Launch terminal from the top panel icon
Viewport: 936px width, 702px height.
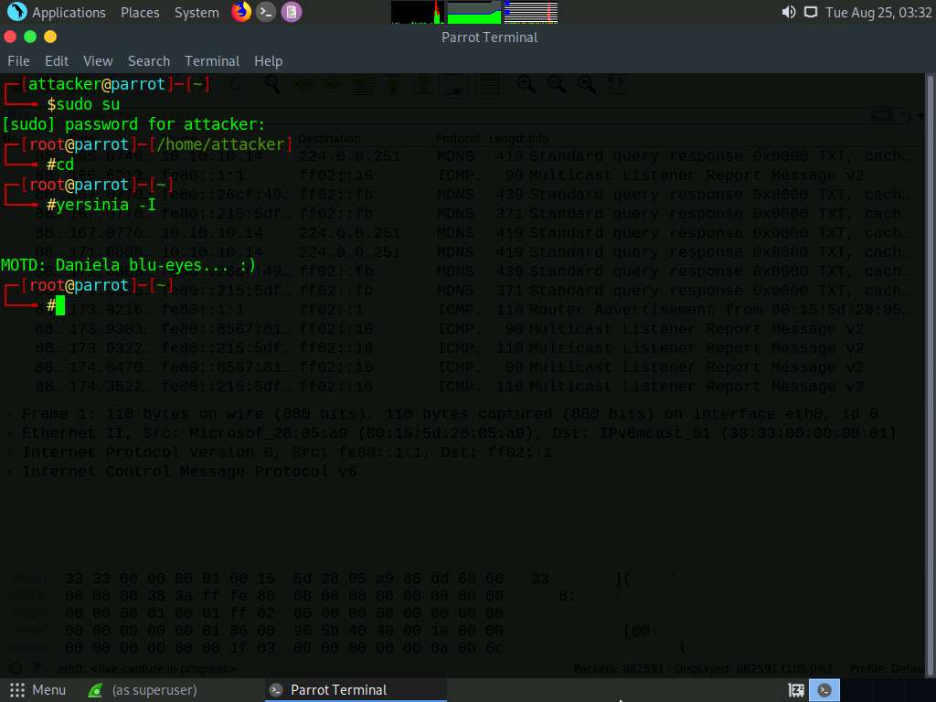click(x=266, y=12)
